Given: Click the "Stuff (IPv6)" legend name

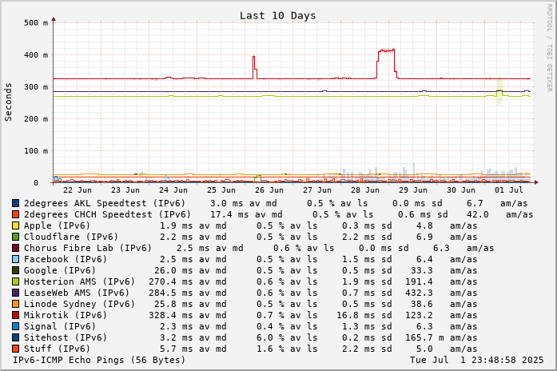Looking at the screenshot, I should coord(58,349).
